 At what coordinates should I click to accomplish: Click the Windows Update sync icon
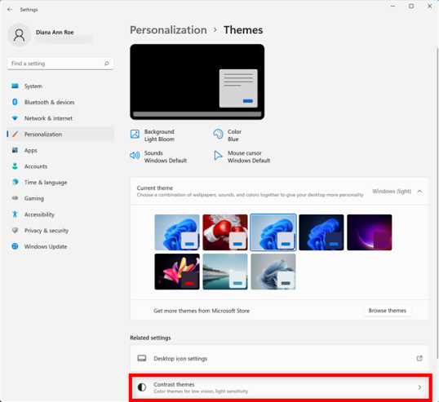tap(15, 246)
